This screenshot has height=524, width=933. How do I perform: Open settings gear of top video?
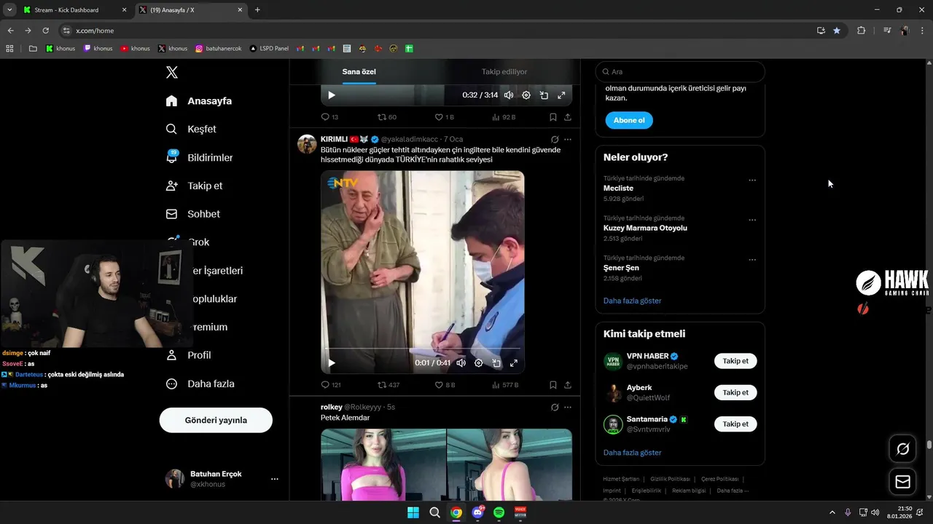(526, 95)
